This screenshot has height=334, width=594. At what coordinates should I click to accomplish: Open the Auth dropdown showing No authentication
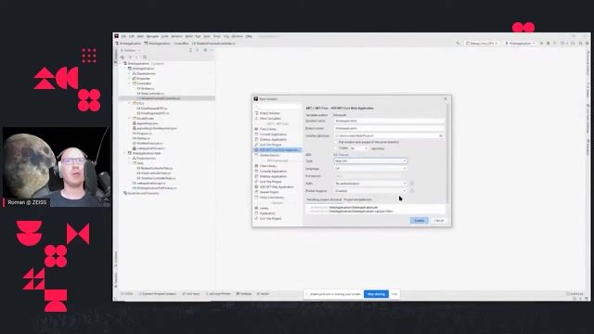370,184
